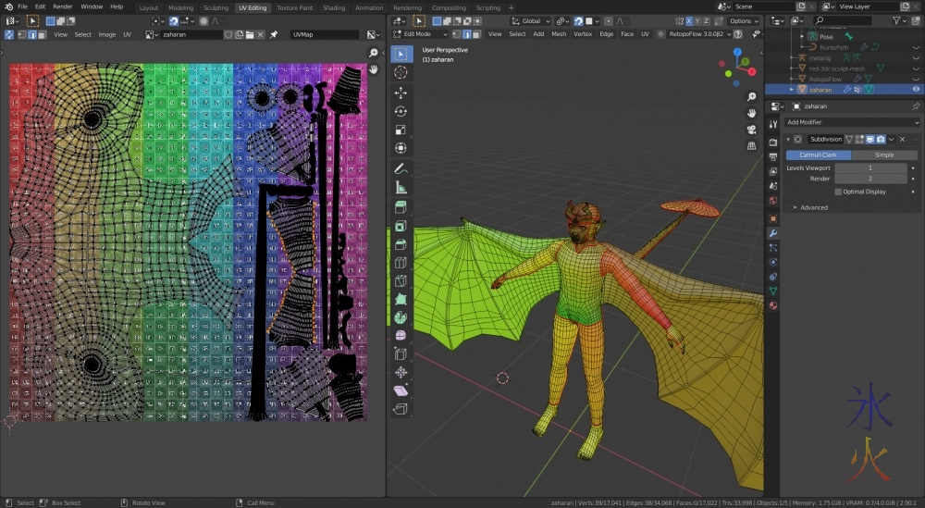Click the UVMap name field
Viewport: 925px width, 508px height.
tap(324, 34)
